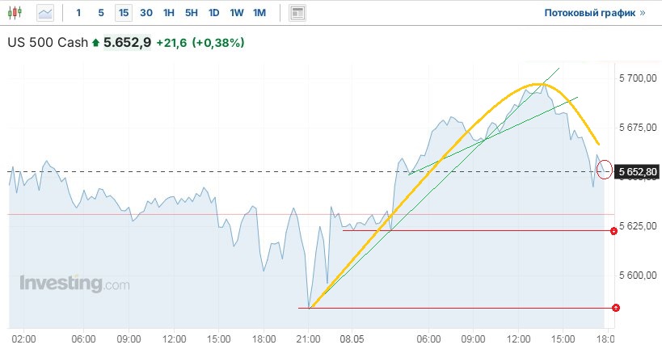Open the news panel icon in toolbar

click(x=298, y=13)
